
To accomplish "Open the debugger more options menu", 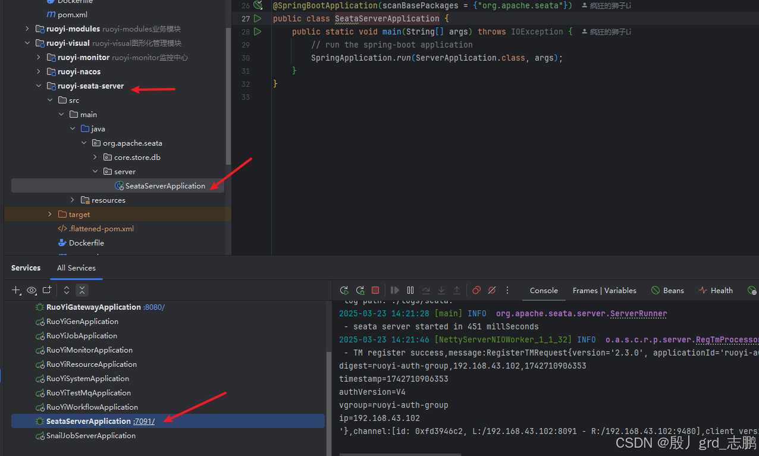I will point(507,290).
